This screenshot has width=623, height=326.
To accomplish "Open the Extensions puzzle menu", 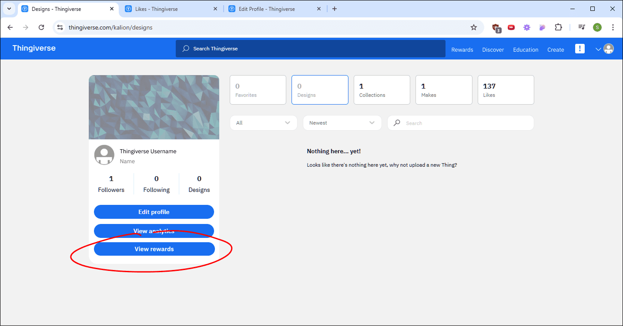I will tap(558, 27).
